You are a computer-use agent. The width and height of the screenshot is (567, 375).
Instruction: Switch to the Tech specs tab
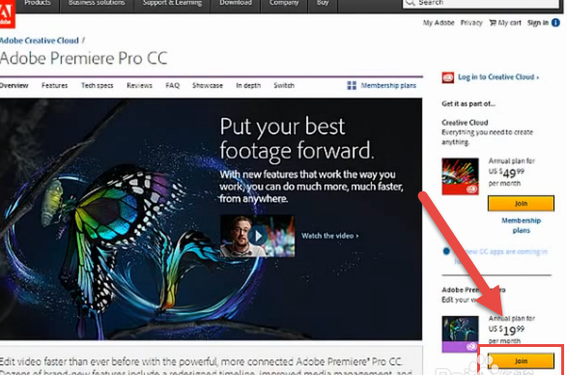click(x=97, y=85)
